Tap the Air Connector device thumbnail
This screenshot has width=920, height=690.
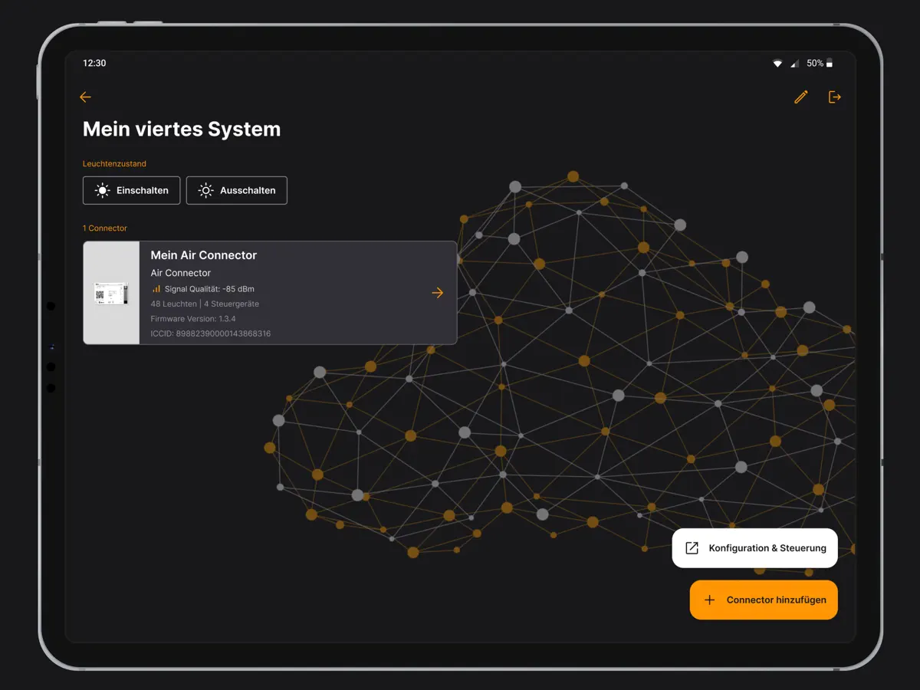[111, 293]
